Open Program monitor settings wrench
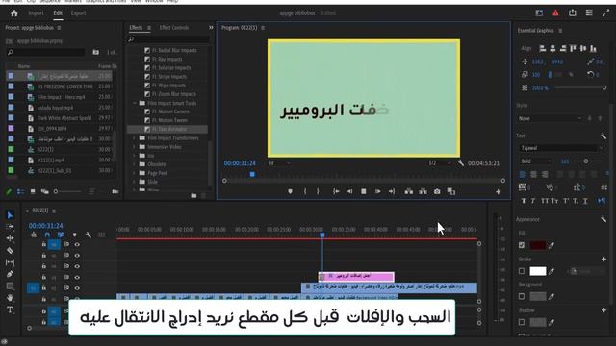Screen dimensions: 616x346 [x=461, y=163]
